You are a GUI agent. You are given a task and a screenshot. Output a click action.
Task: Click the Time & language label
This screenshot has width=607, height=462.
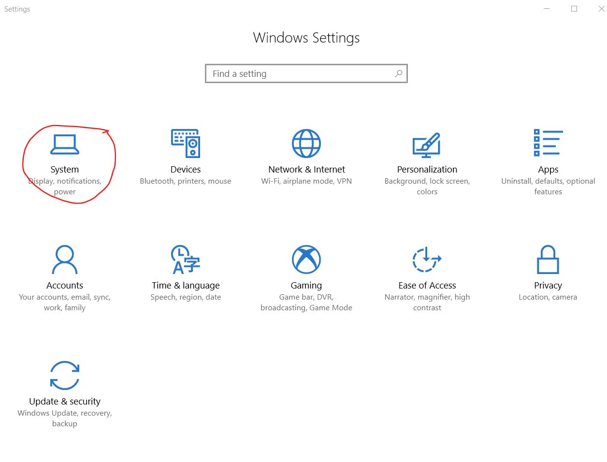tap(186, 286)
